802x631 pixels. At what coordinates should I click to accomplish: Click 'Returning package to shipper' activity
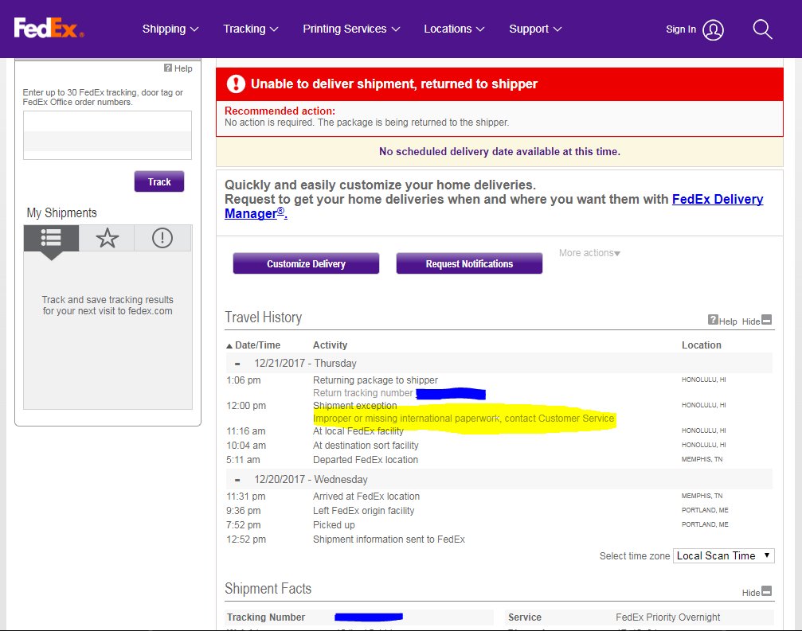click(x=375, y=380)
